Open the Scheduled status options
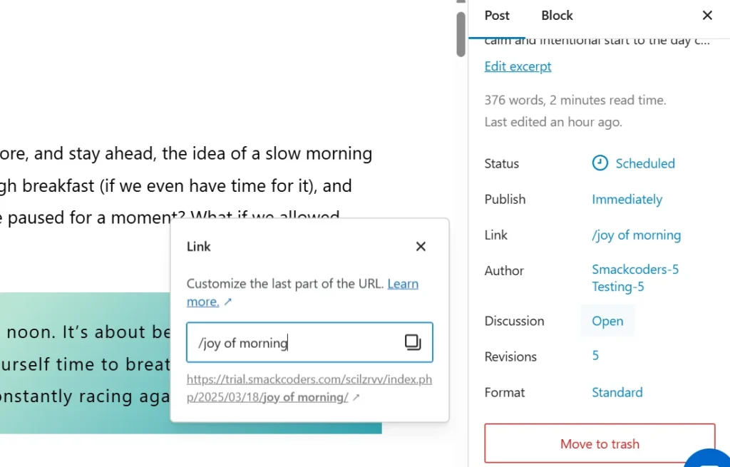Viewport: 730px width, 467px height. point(633,163)
